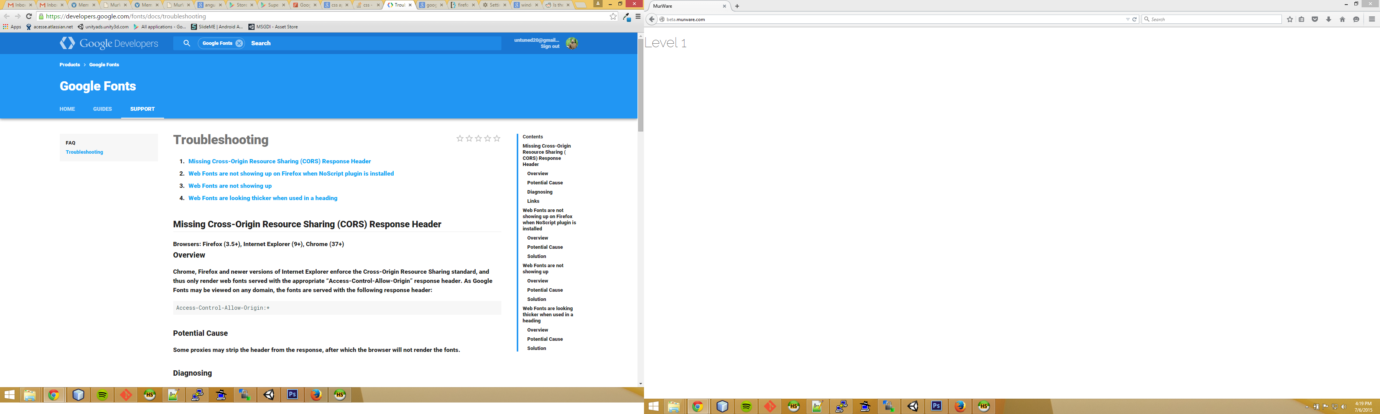Rate page with first star

point(460,139)
